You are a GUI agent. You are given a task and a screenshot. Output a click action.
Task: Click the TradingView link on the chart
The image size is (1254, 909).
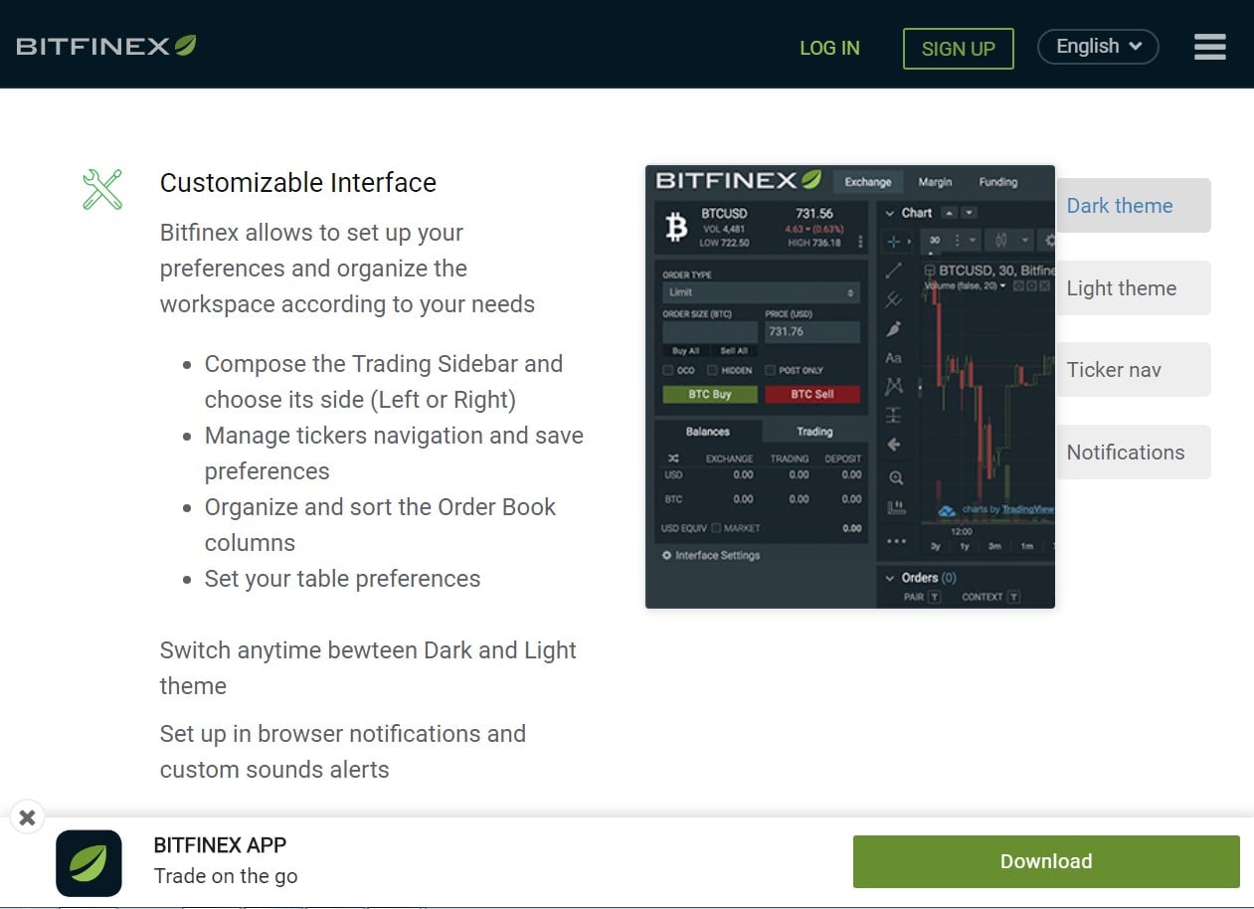(x=1027, y=510)
